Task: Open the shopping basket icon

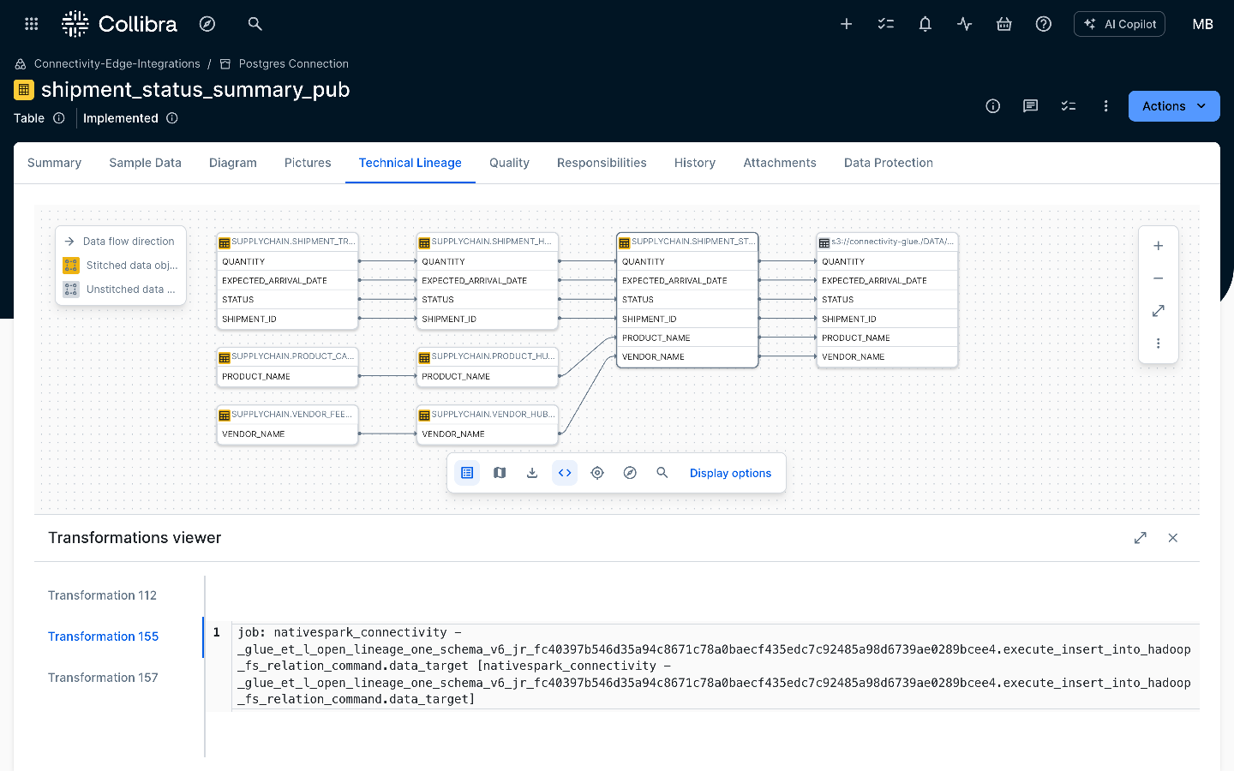Action: (x=1003, y=24)
